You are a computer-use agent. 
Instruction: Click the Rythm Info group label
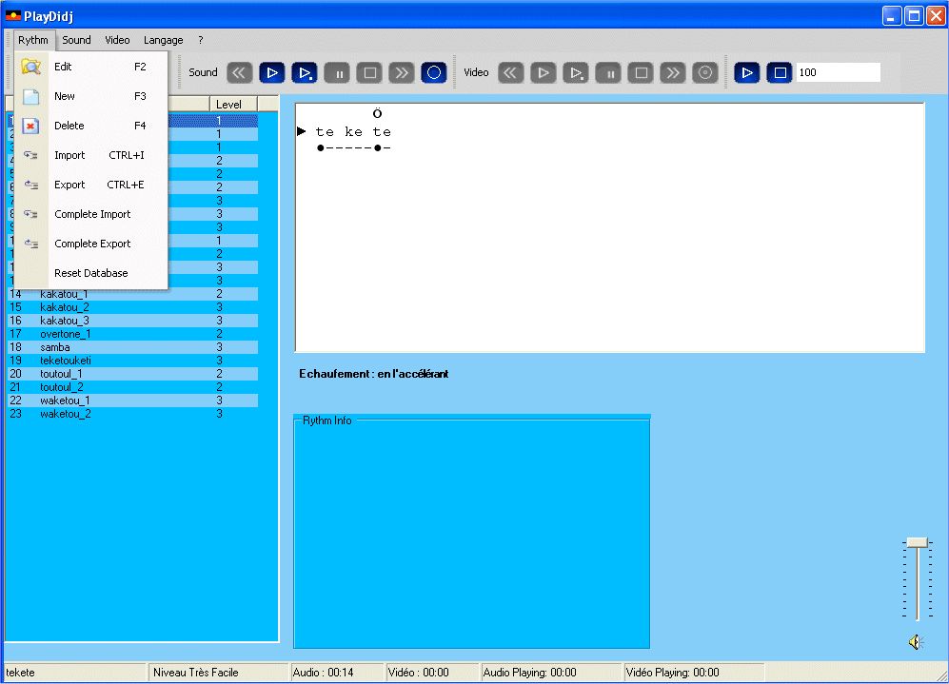pyautogui.click(x=326, y=420)
